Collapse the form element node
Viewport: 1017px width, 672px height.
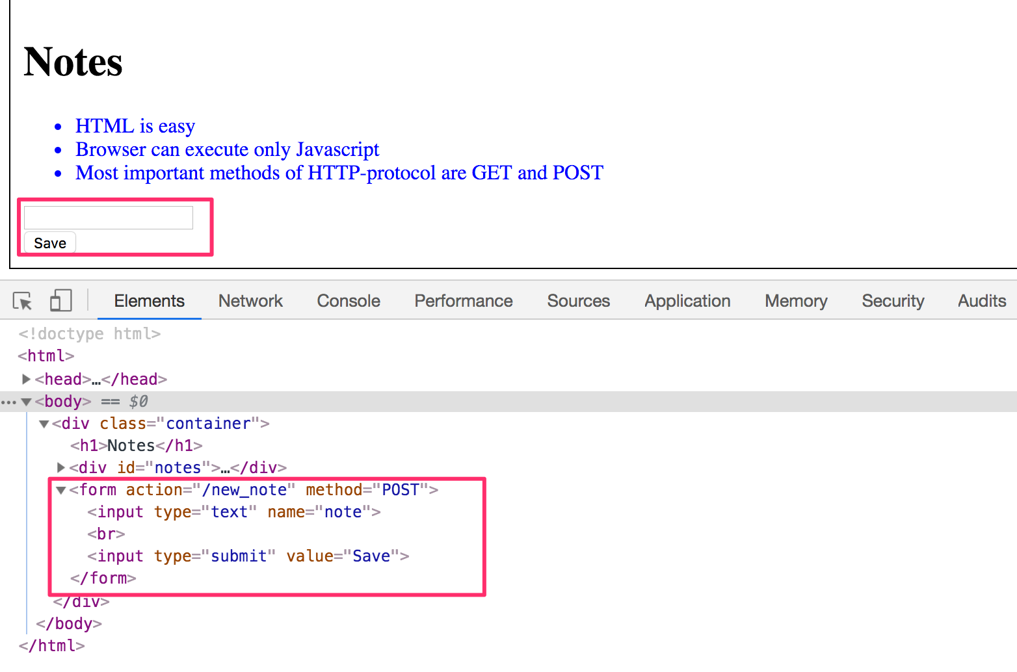click(x=61, y=490)
